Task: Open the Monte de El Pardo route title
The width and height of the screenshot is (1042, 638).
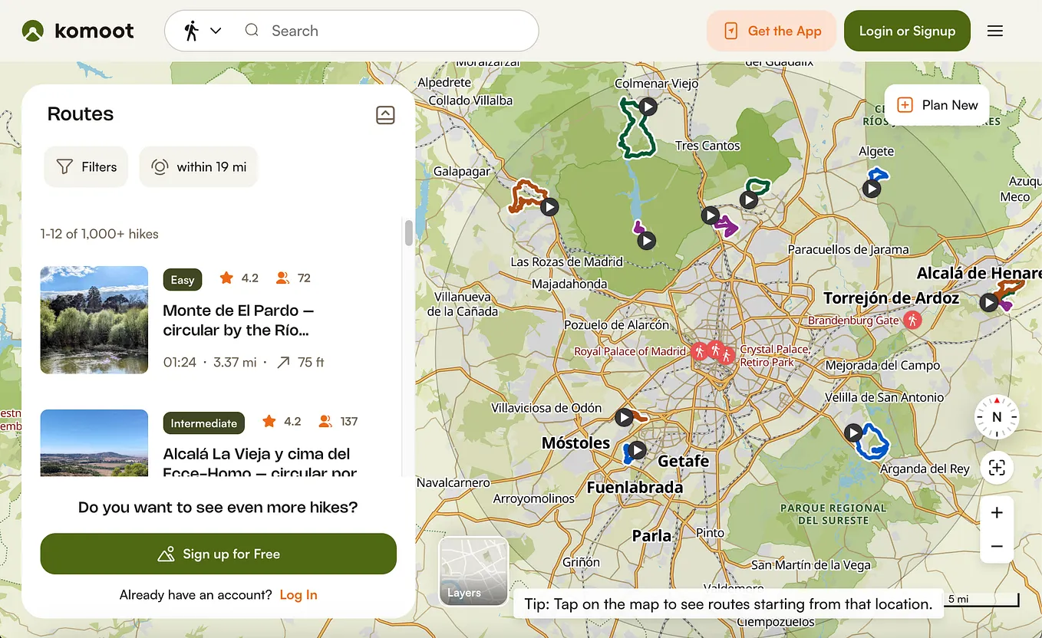Action: click(x=239, y=321)
